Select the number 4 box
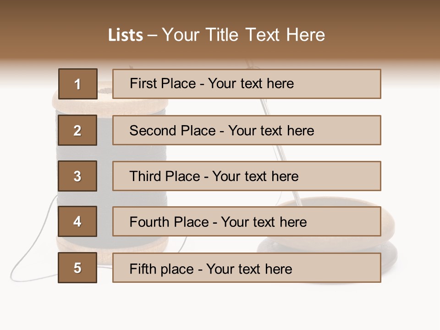The width and height of the screenshot is (440, 330). pyautogui.click(x=77, y=221)
